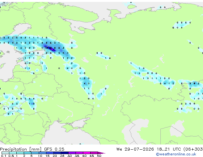Viewport: 203px width, 157px height.
Task: Pick legend swatch between 2 and 5
Action: (x=28, y=153)
